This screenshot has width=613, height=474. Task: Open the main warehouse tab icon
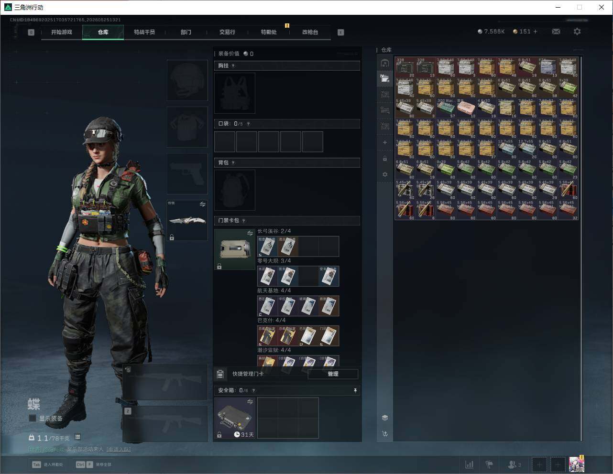[x=385, y=63]
